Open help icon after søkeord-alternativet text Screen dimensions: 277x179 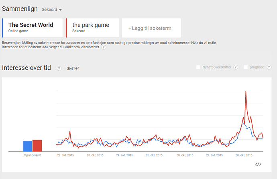pyautogui.click(x=104, y=47)
